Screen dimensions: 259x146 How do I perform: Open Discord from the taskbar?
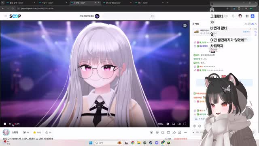point(157,143)
